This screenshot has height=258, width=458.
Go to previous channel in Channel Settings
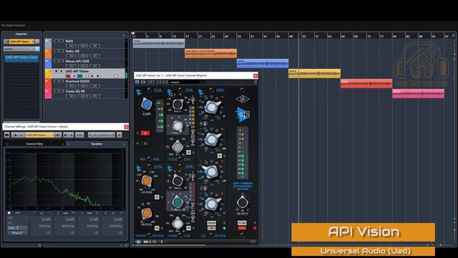click(16, 135)
